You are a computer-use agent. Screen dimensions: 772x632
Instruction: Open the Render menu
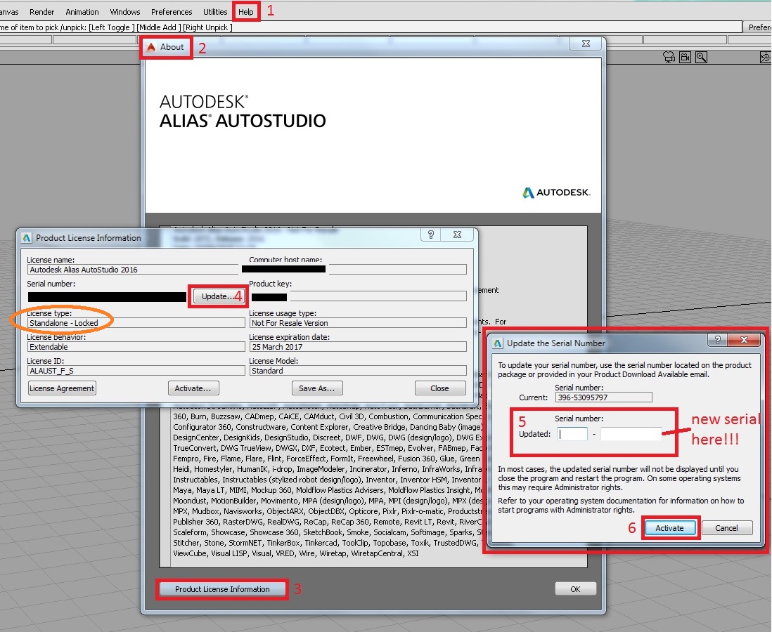[x=42, y=12]
